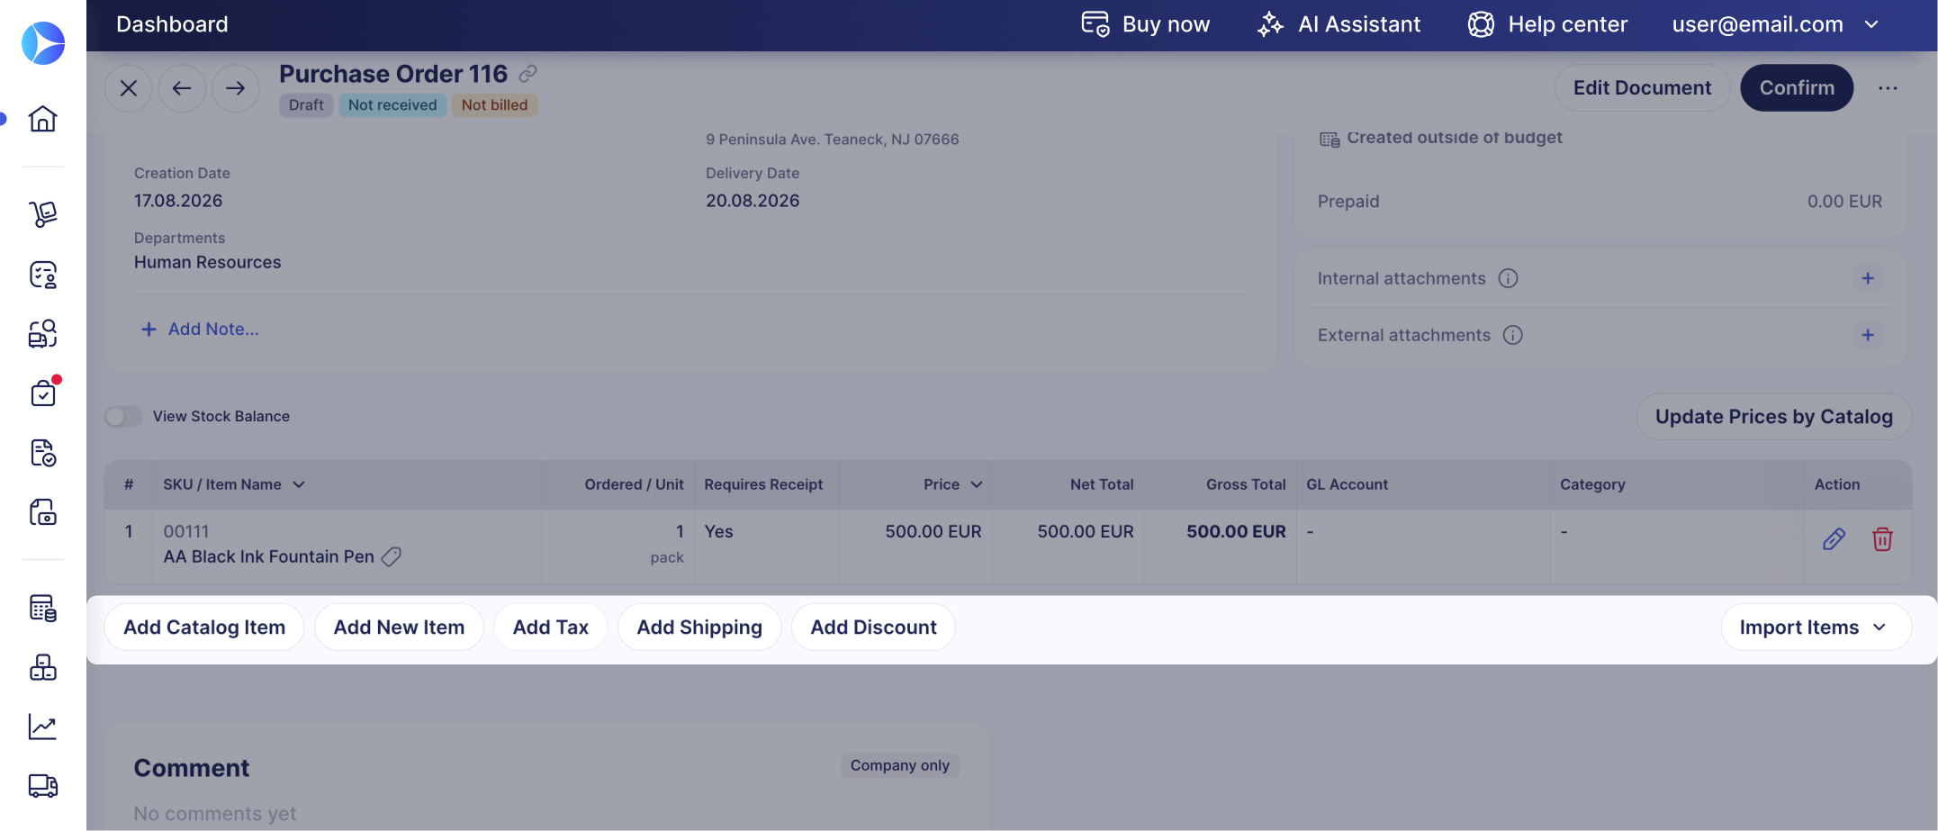
Task: Expand the SKU / Item Name column chevron
Action: pos(299,484)
